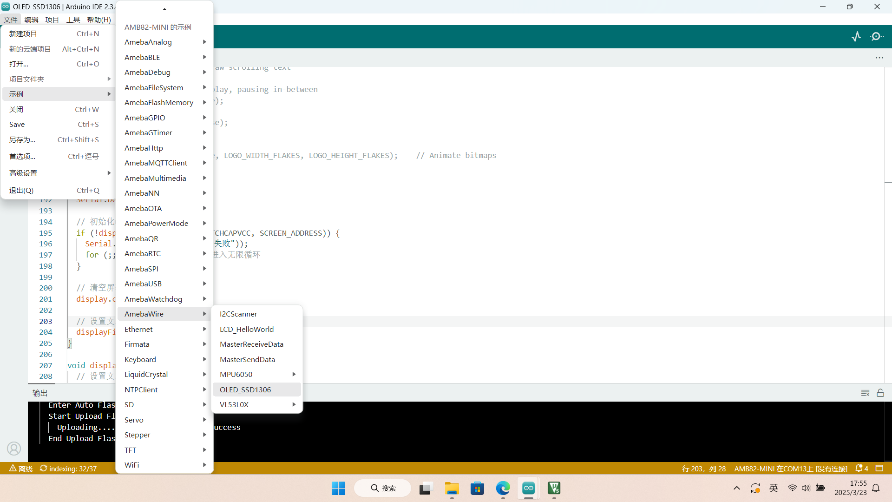Choose 退出(Q) to quit
This screenshot has height=502, width=892.
(x=58, y=190)
